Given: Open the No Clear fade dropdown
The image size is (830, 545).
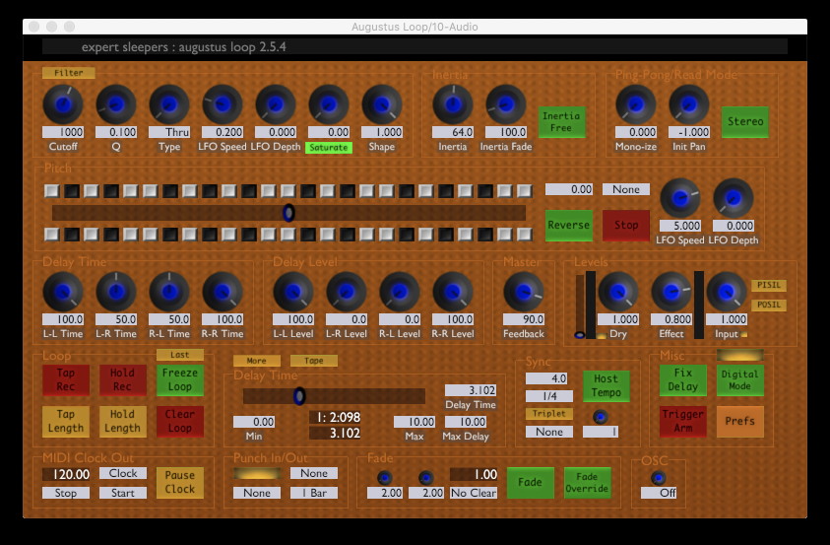Looking at the screenshot, I should (474, 493).
